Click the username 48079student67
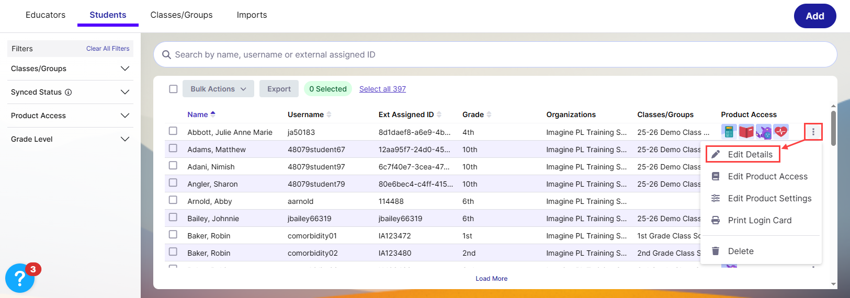This screenshot has height=298, width=850. pos(316,150)
